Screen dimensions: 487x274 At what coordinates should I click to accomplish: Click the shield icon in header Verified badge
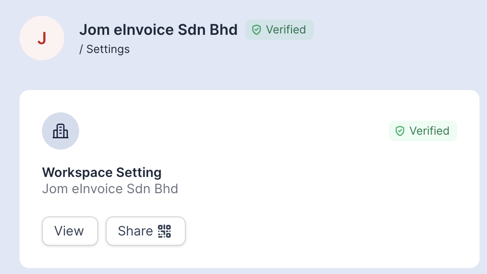(x=257, y=30)
